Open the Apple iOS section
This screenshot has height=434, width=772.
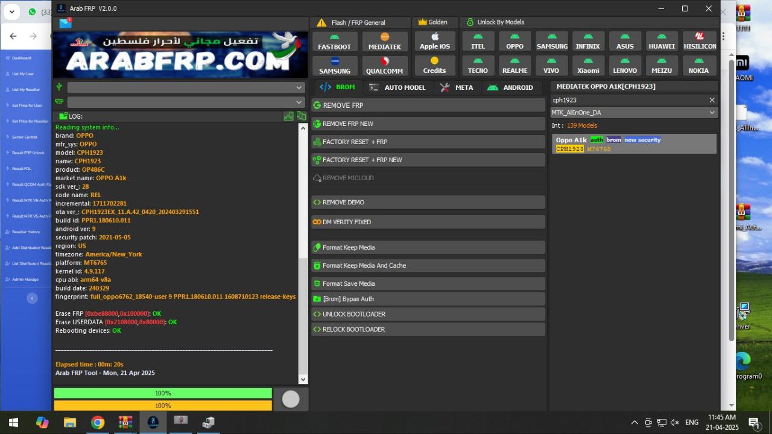[434, 42]
